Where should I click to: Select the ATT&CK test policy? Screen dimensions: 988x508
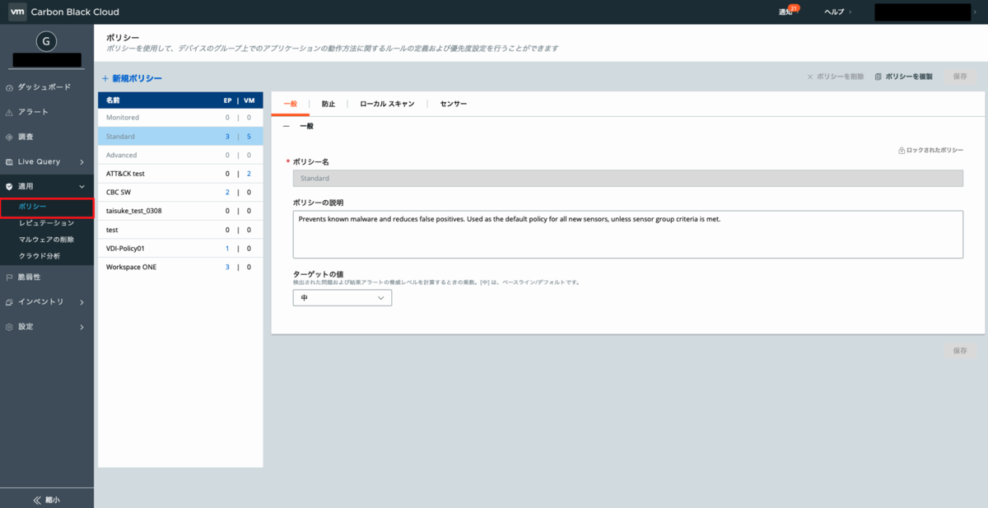[x=180, y=174]
